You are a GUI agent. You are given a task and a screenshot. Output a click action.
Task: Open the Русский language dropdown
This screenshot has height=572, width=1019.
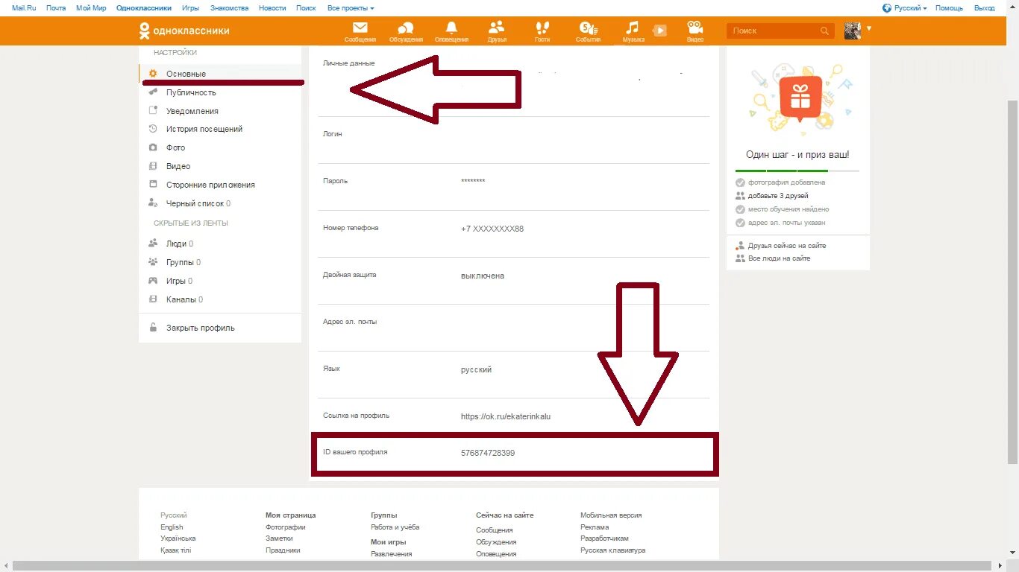(905, 7)
